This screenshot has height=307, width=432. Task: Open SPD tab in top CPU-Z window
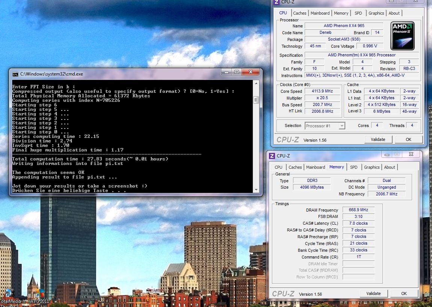click(358, 13)
